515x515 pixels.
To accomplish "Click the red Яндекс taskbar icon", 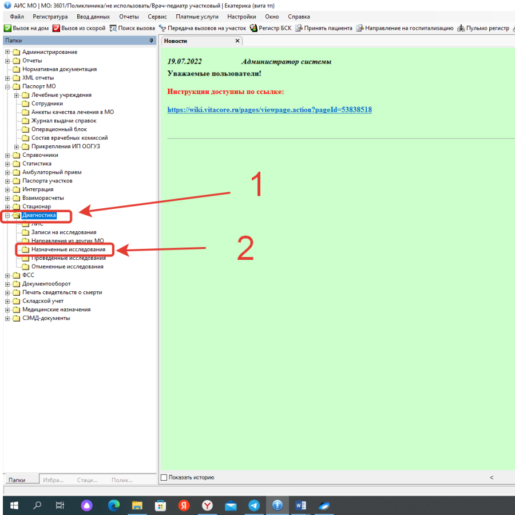I will click(x=184, y=505).
